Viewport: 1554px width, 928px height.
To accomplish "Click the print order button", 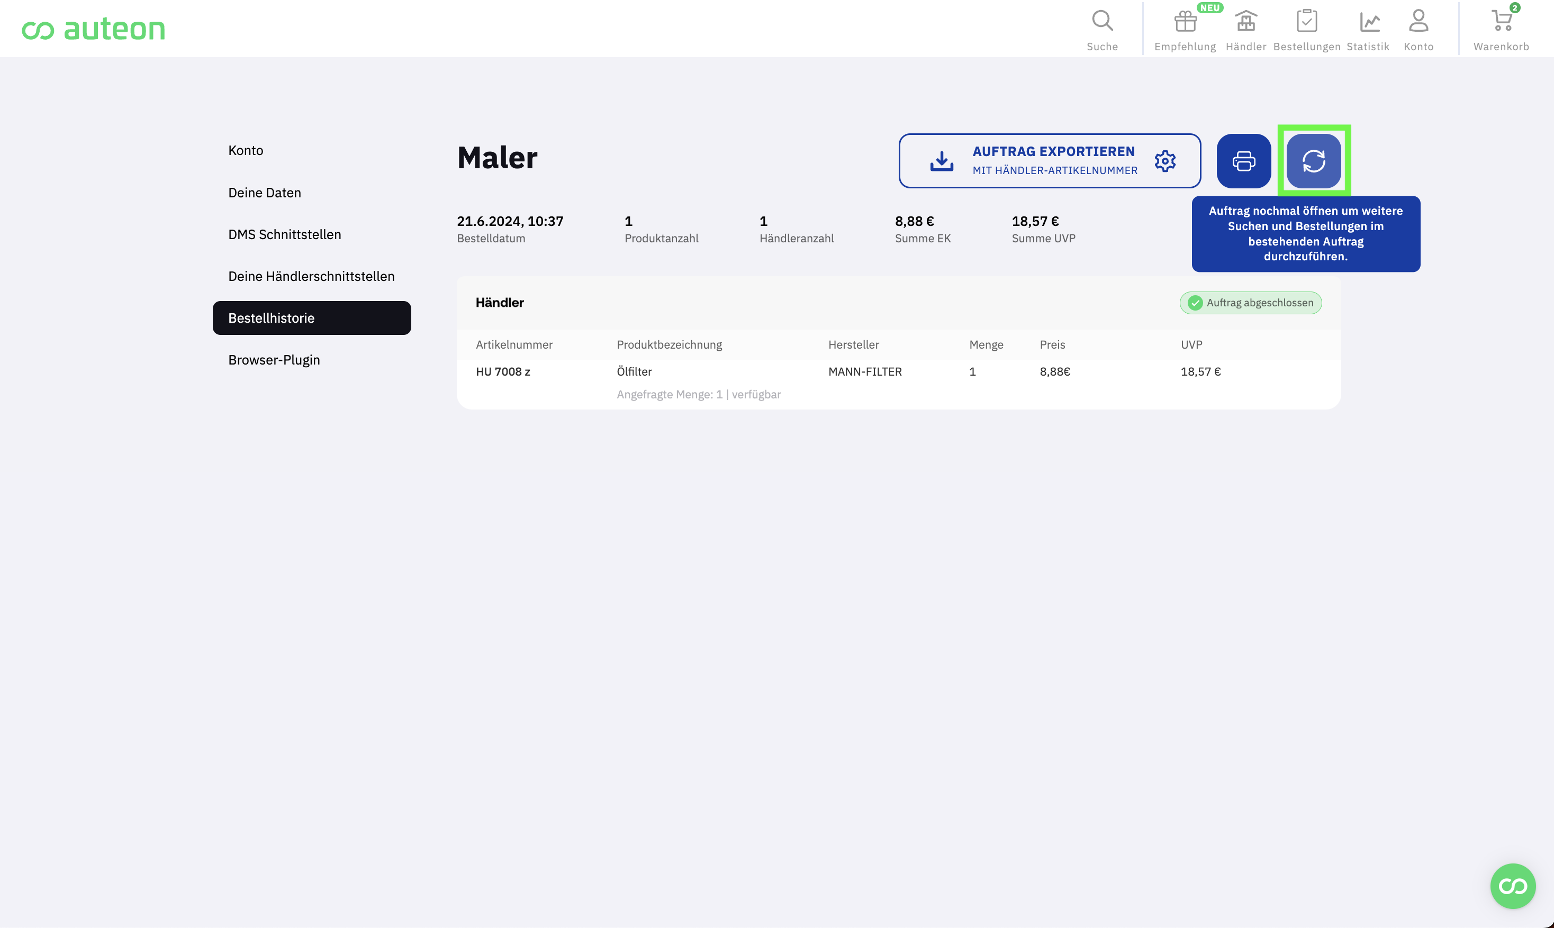I will tap(1244, 161).
